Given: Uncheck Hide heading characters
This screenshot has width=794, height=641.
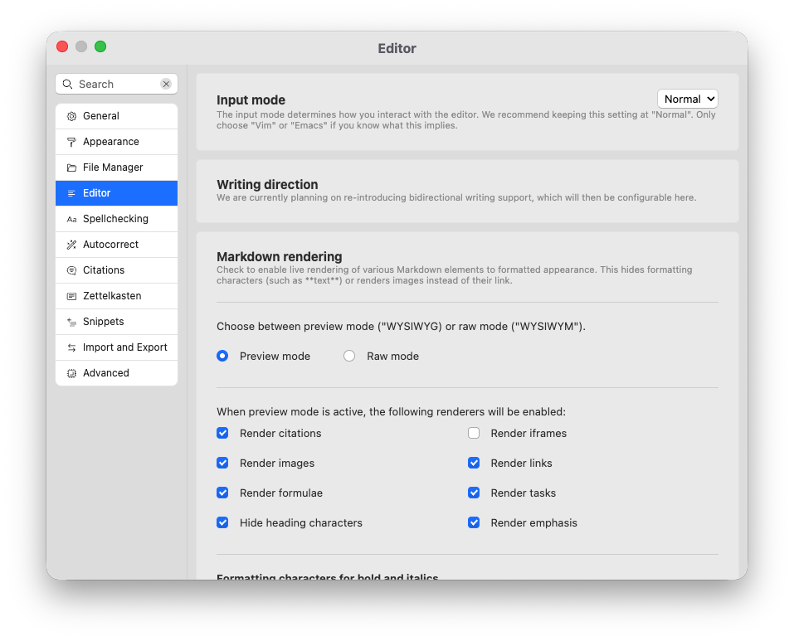Looking at the screenshot, I should (222, 522).
